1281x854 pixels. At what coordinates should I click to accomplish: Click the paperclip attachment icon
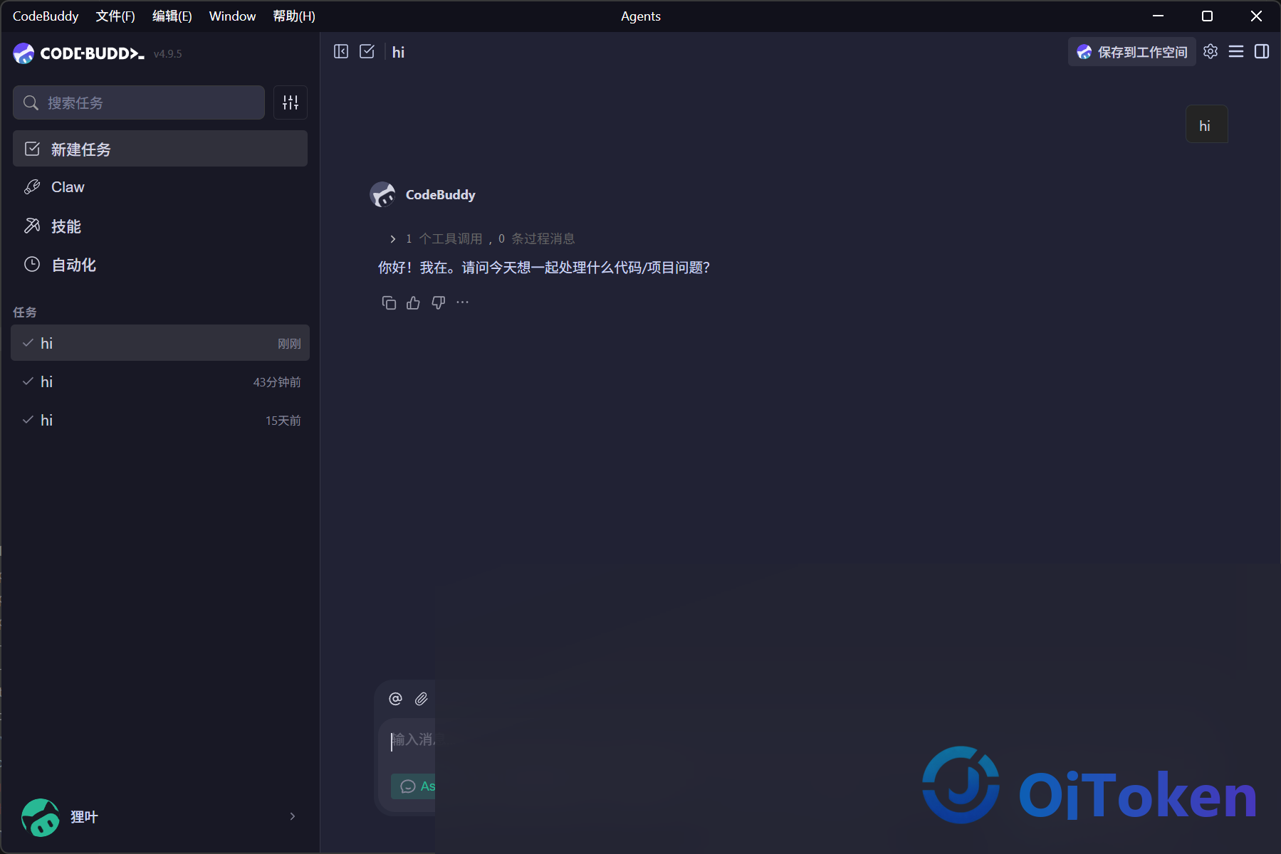tap(422, 699)
